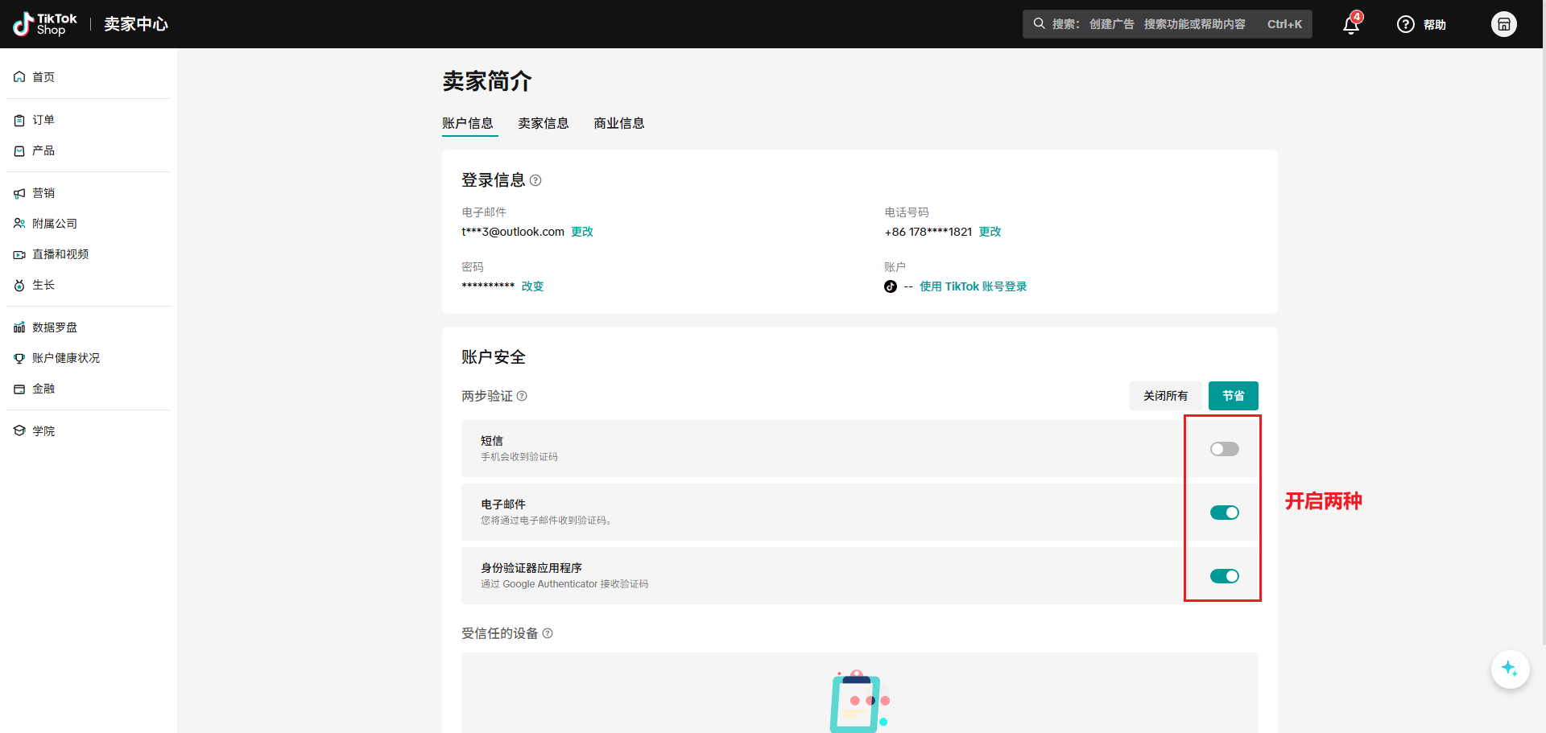Click the help question mark icon
The width and height of the screenshot is (1546, 733).
(x=1406, y=24)
